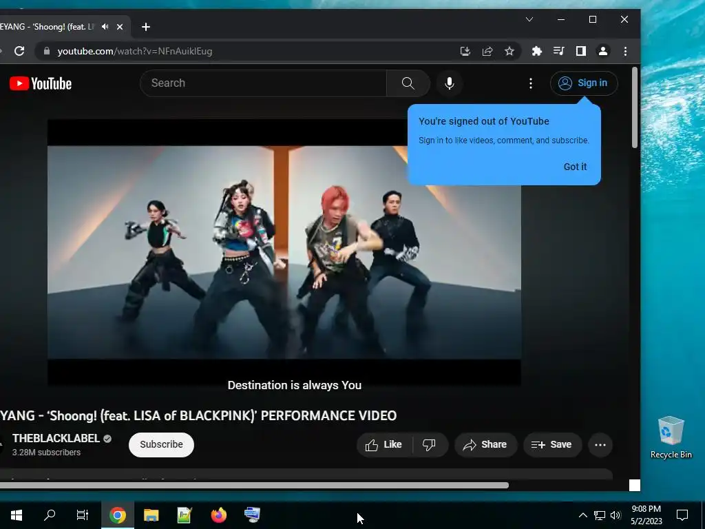Open network status tray icon

[600, 515]
